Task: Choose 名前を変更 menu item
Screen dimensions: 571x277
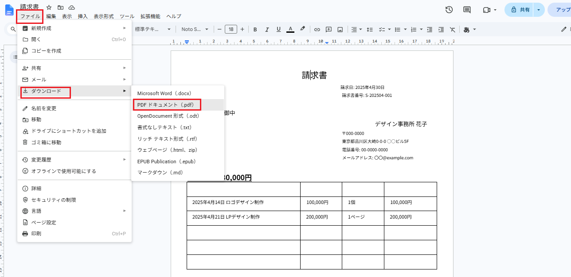Action: click(x=74, y=108)
